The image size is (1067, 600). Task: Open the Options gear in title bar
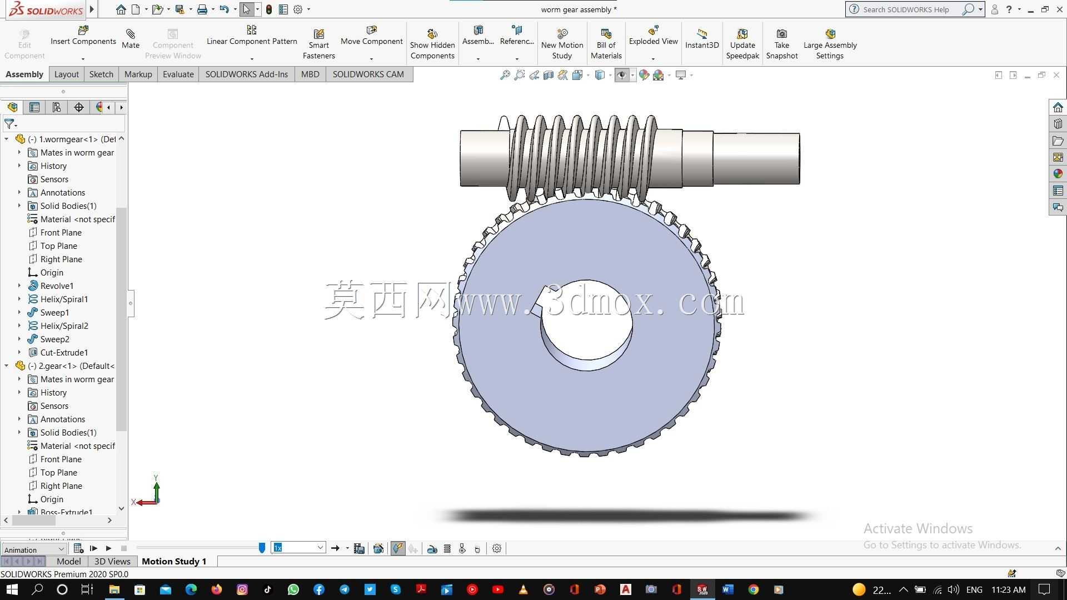(298, 9)
